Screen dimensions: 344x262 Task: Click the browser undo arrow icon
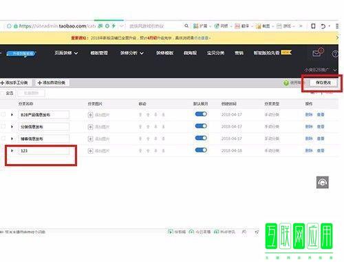coord(323,26)
